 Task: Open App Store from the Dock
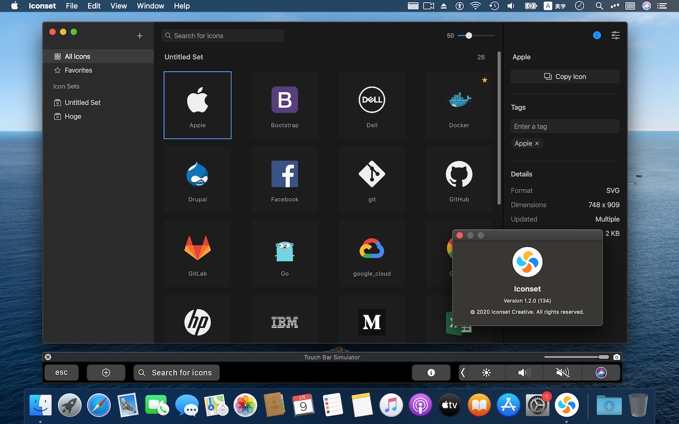point(508,405)
